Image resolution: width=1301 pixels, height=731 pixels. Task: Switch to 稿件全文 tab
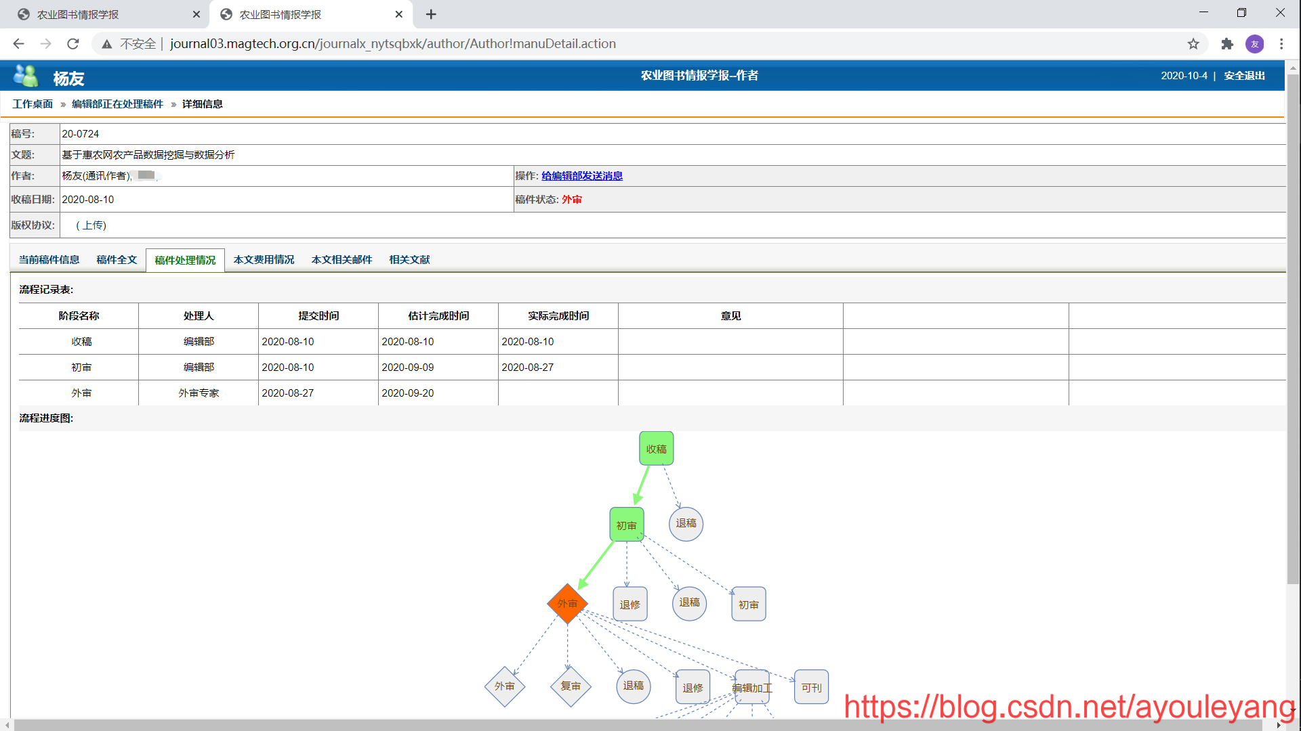[x=117, y=260]
